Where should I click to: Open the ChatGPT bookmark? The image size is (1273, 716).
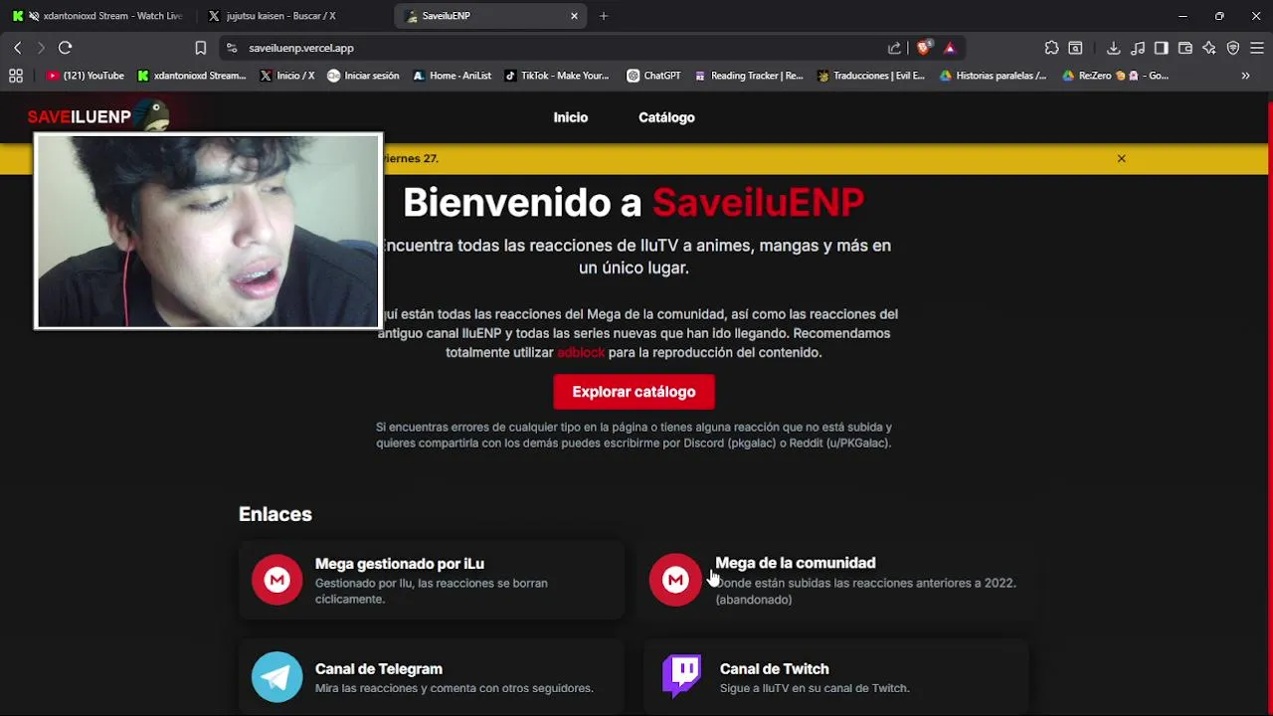[x=653, y=76]
